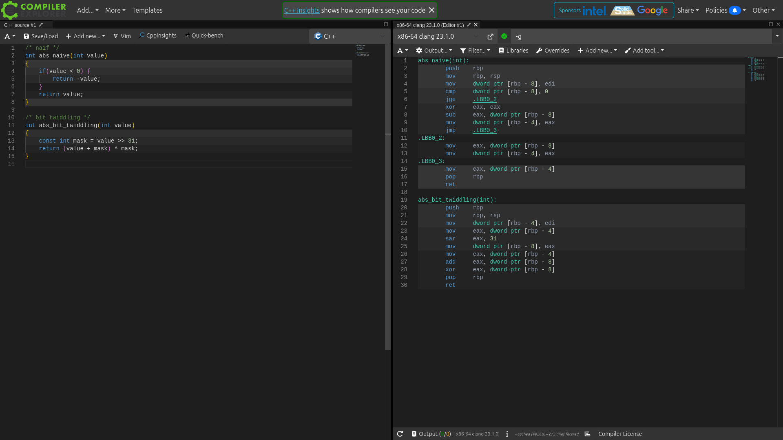Open the Libraries selector
This screenshot has width=783, height=440.
(x=513, y=51)
